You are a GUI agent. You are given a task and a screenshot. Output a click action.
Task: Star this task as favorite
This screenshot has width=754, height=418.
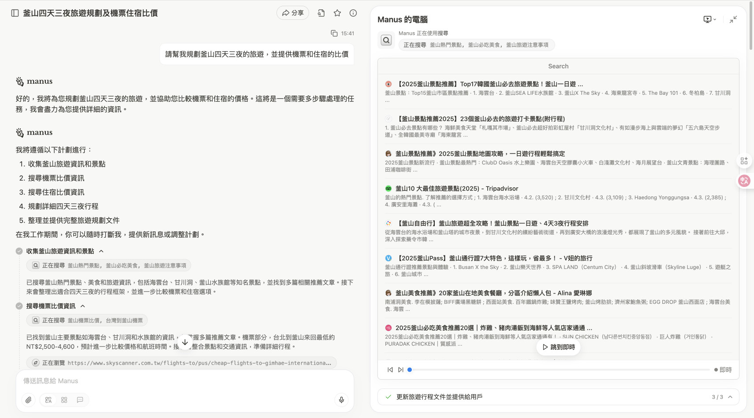coord(337,13)
